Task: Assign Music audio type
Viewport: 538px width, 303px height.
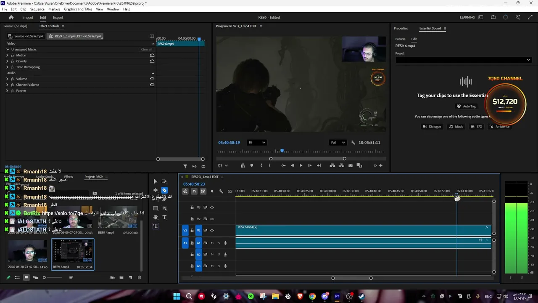Action: 456,127
